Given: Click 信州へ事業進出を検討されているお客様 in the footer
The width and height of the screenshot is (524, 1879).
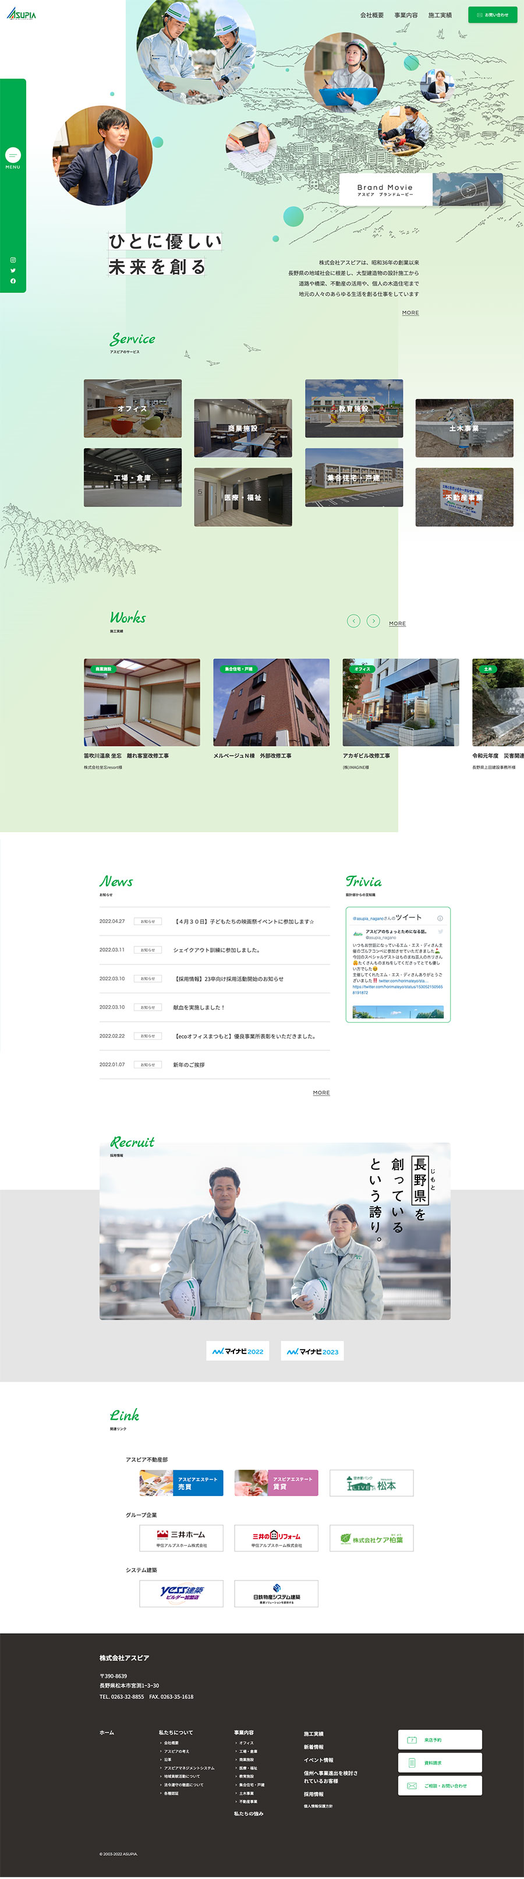Looking at the screenshot, I should pyautogui.click(x=331, y=1777).
